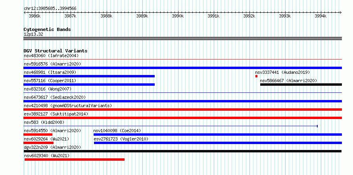Click the nsv5916576 (Almarri2020) label
Viewport: 353px width, 175px height.
[x=52, y=64]
